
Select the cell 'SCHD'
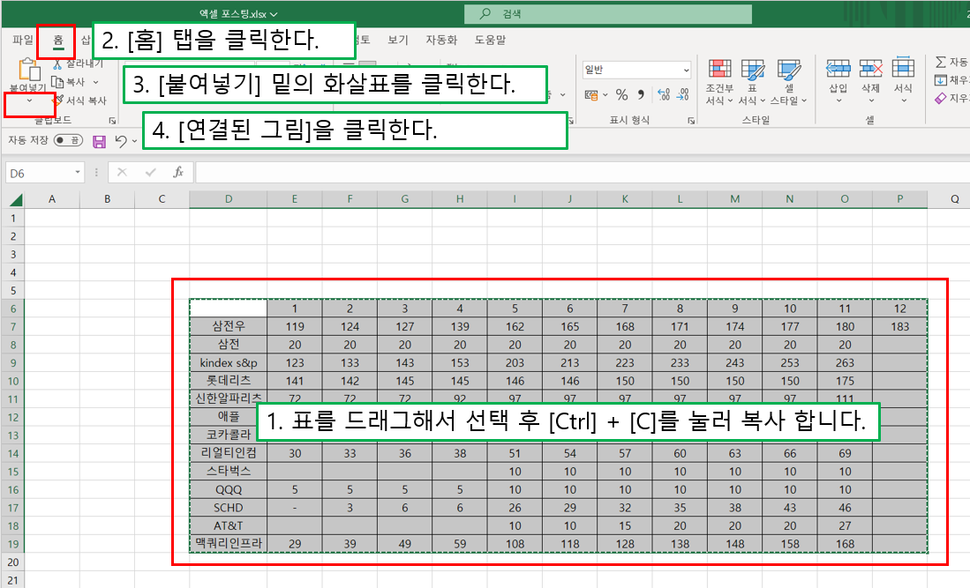pyautogui.click(x=229, y=508)
